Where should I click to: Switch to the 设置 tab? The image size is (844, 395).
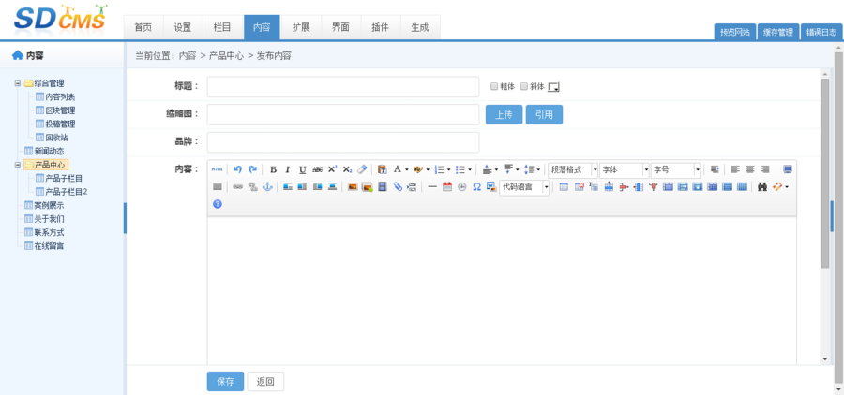click(x=183, y=27)
